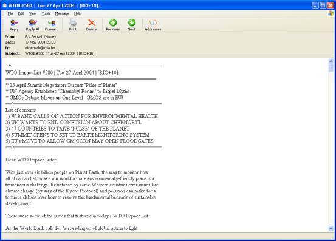This screenshot has height=241, width=336.
Task: Click the heading WTO Impact List #580
Action: 62,73
